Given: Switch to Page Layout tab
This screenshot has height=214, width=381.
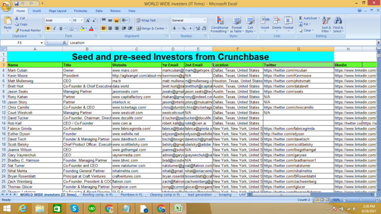Looking at the screenshot, I should pyautogui.click(x=57, y=11).
